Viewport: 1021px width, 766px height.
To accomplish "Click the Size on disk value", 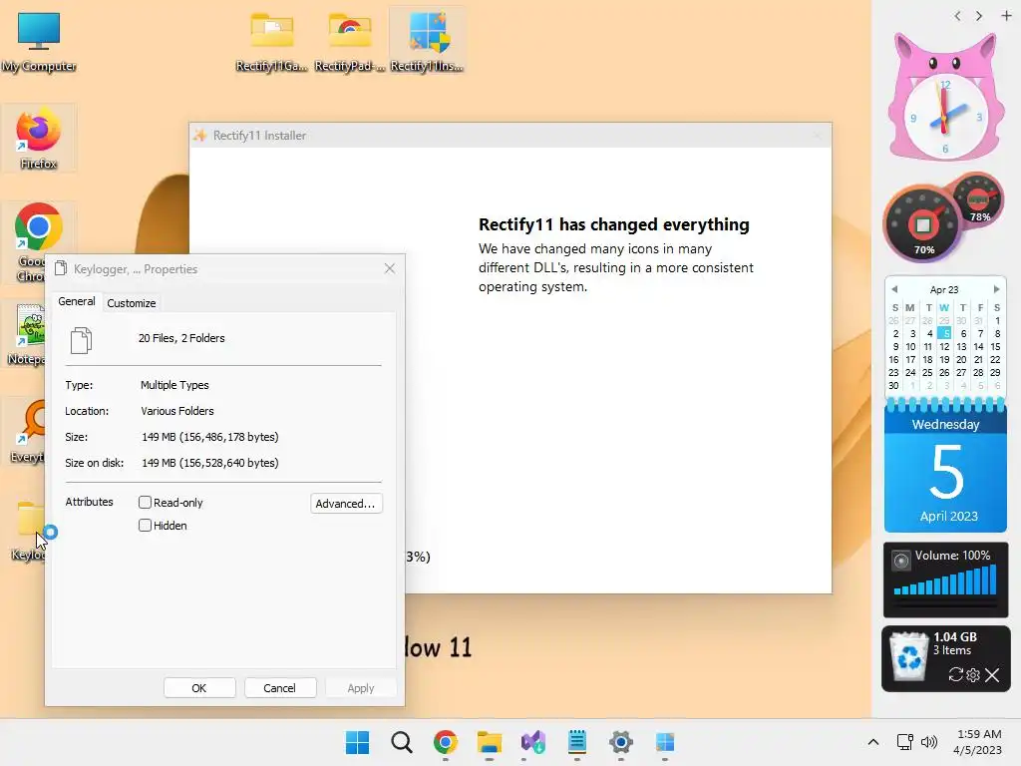I will point(209,463).
